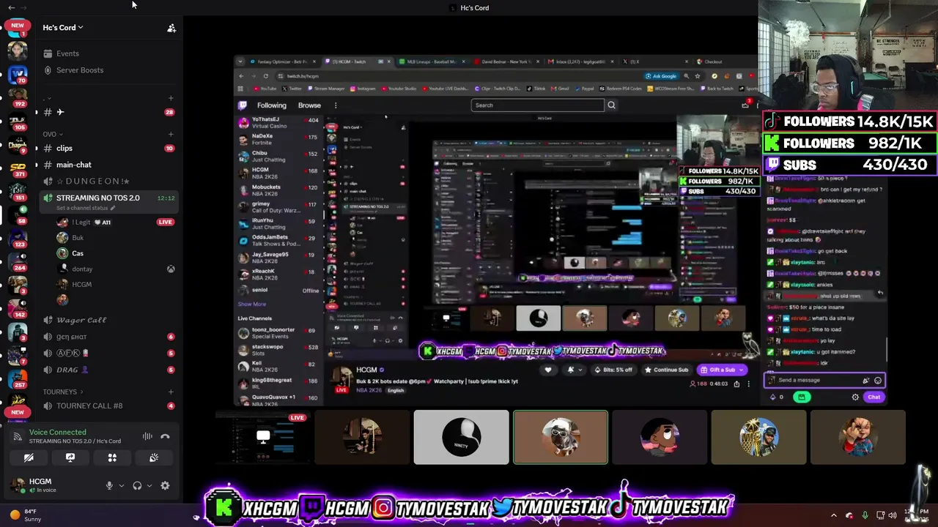This screenshot has height=527, width=938.
Task: Select Buk in the voice channel list
Action: pyautogui.click(x=78, y=238)
